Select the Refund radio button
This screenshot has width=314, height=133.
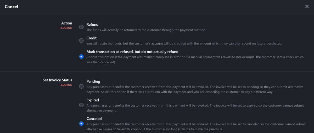click(x=81, y=27)
